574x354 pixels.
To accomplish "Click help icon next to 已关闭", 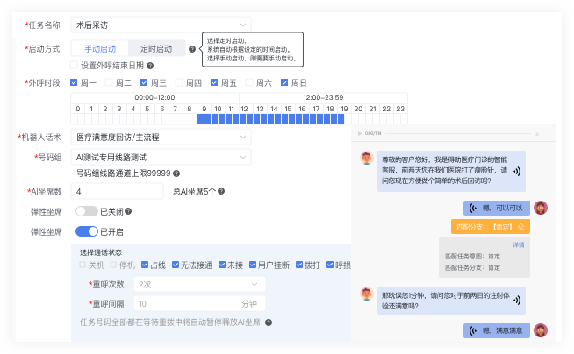I will click(128, 211).
